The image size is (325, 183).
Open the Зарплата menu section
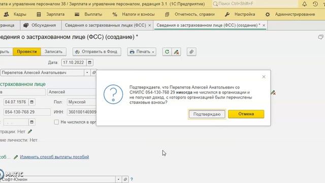point(51,14)
